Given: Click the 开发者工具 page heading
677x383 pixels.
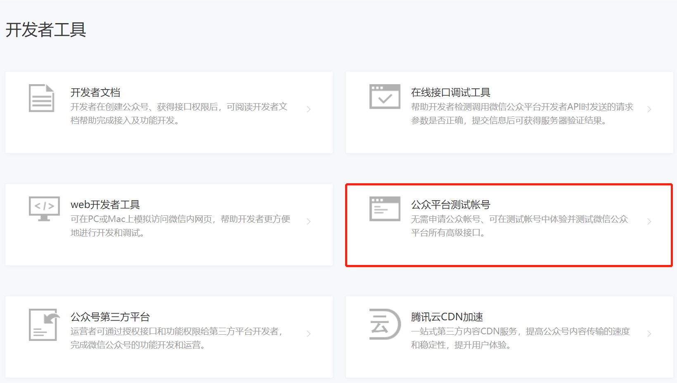Looking at the screenshot, I should click(x=46, y=30).
